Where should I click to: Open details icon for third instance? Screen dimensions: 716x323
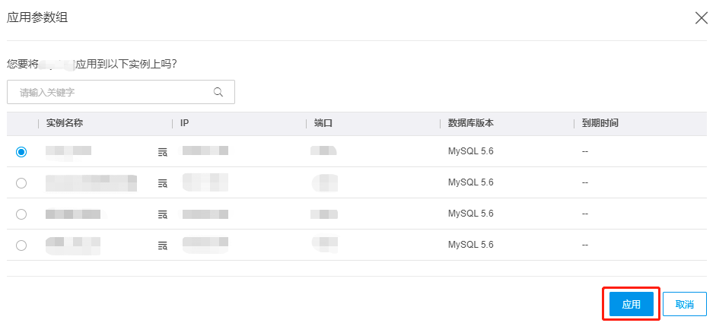pos(162,214)
